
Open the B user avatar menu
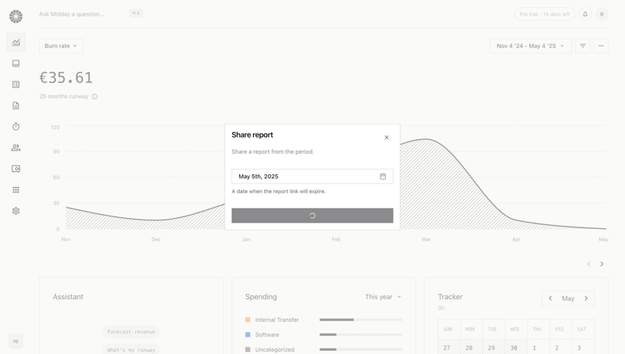click(602, 14)
